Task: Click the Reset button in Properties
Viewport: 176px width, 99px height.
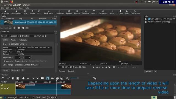Action: (6, 70)
